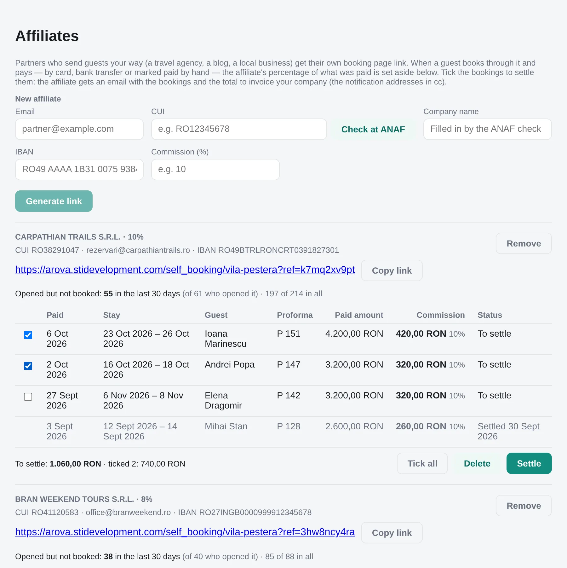
Task: Untick the Ioana Marinescu booking checkbox
Action: tap(28, 335)
